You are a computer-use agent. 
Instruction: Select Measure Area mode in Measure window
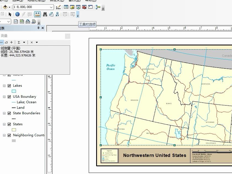(x=6, y=42)
